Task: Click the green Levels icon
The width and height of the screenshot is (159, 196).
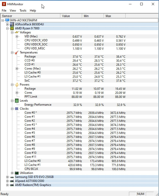Action: [17, 101]
